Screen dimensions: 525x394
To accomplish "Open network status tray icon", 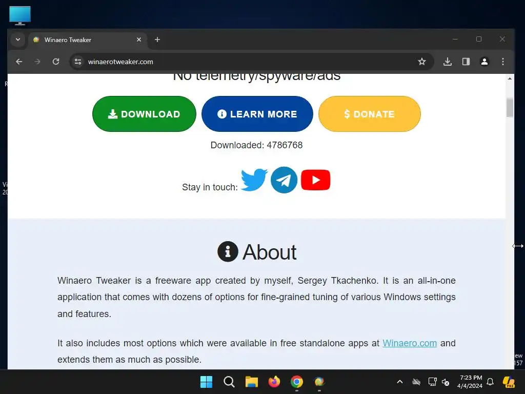I will click(x=432, y=382).
